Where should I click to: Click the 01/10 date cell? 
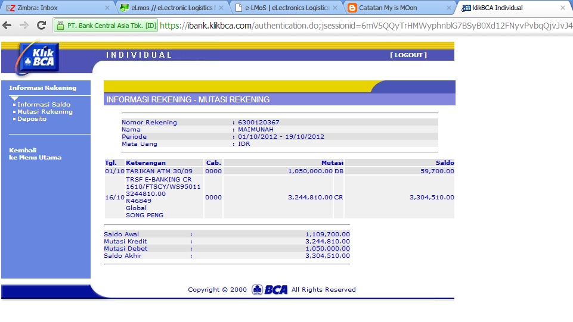point(114,171)
